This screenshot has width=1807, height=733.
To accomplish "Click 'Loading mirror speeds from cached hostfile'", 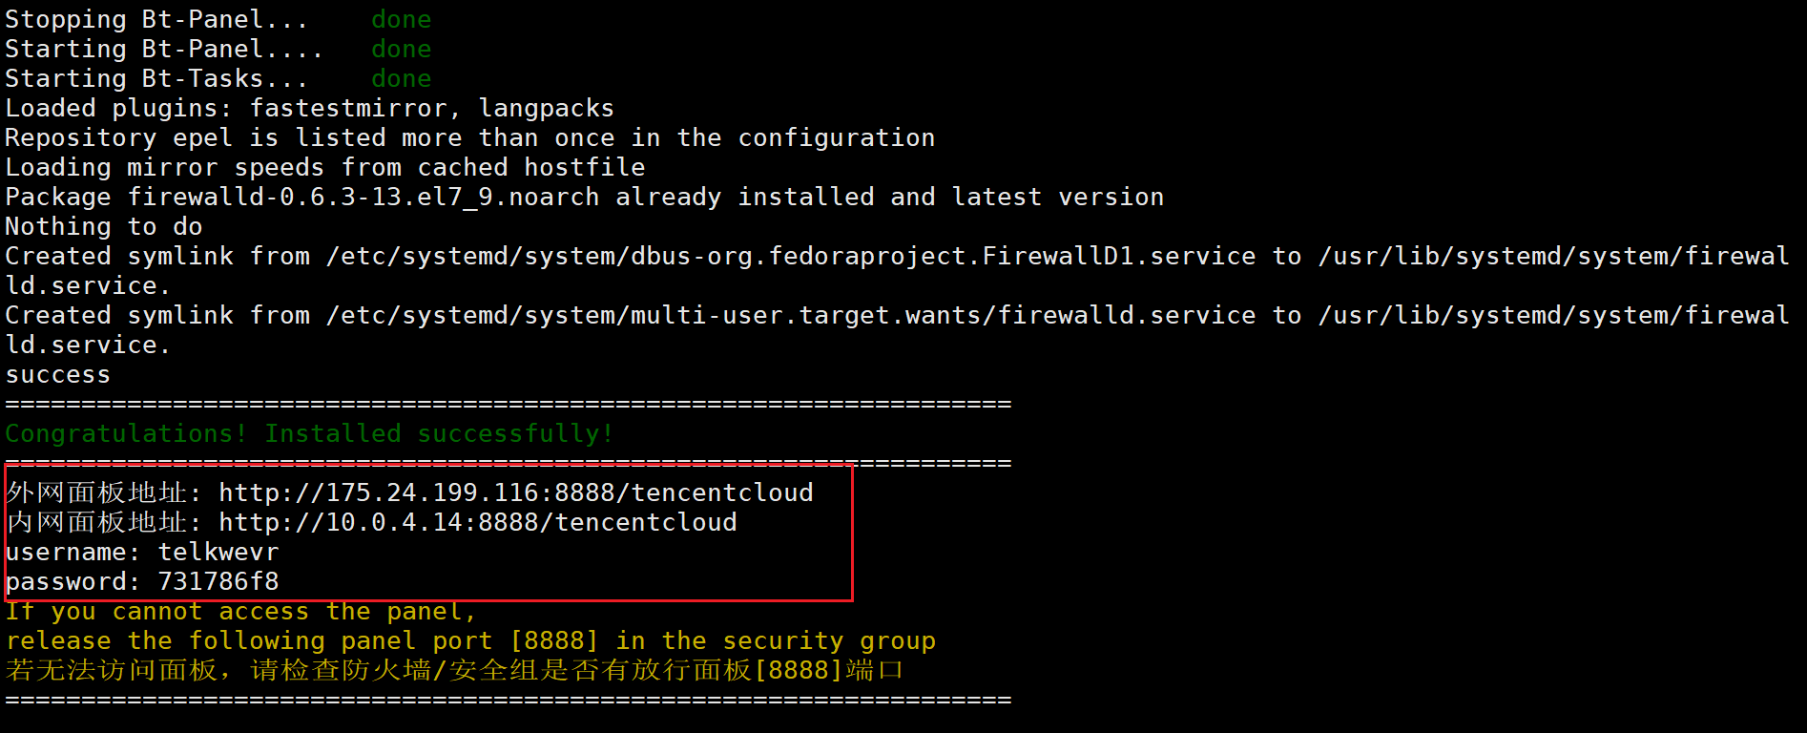I will tap(325, 167).
